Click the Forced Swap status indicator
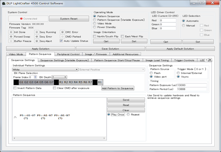This screenshot has width=221, height=152. (x=11, y=36)
